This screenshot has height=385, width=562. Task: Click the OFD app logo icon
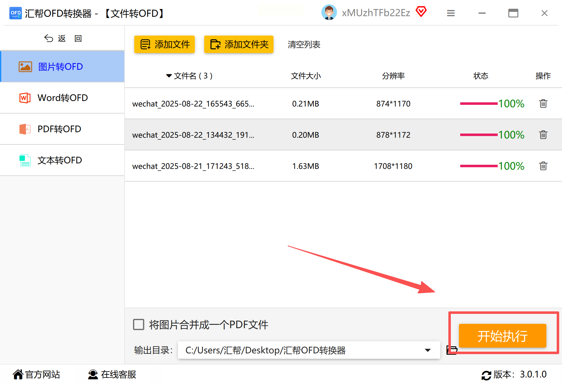pos(16,13)
